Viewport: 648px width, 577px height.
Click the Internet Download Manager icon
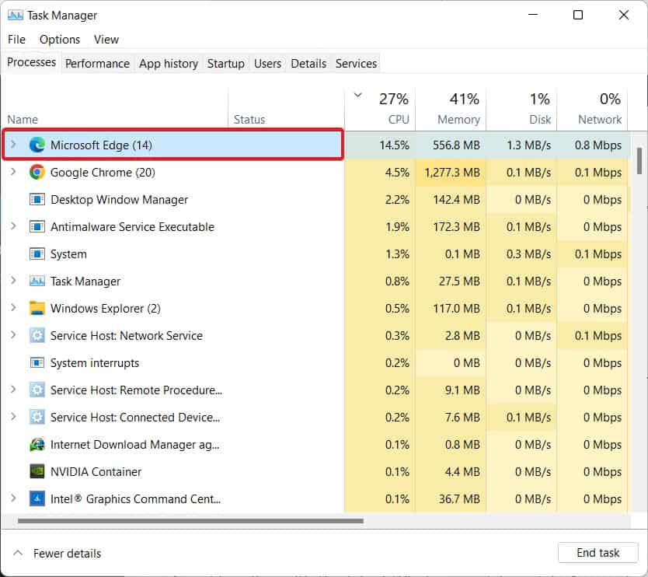pyautogui.click(x=37, y=445)
